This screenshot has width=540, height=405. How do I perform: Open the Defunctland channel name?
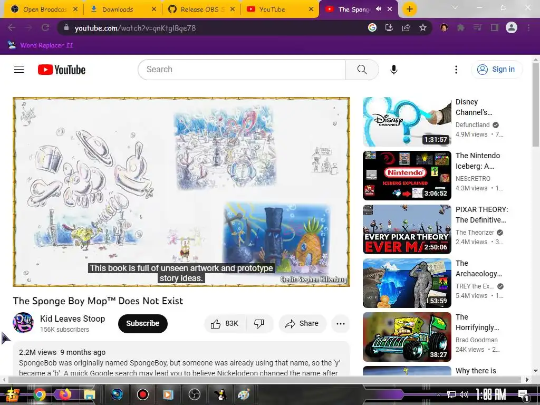(472, 124)
